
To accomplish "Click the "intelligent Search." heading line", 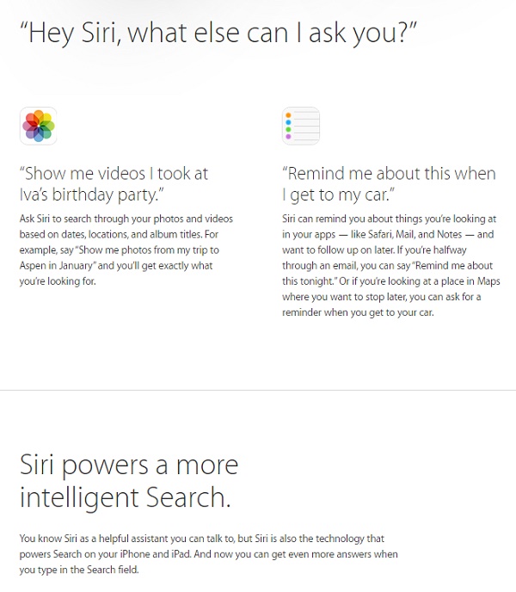I will click(126, 498).
